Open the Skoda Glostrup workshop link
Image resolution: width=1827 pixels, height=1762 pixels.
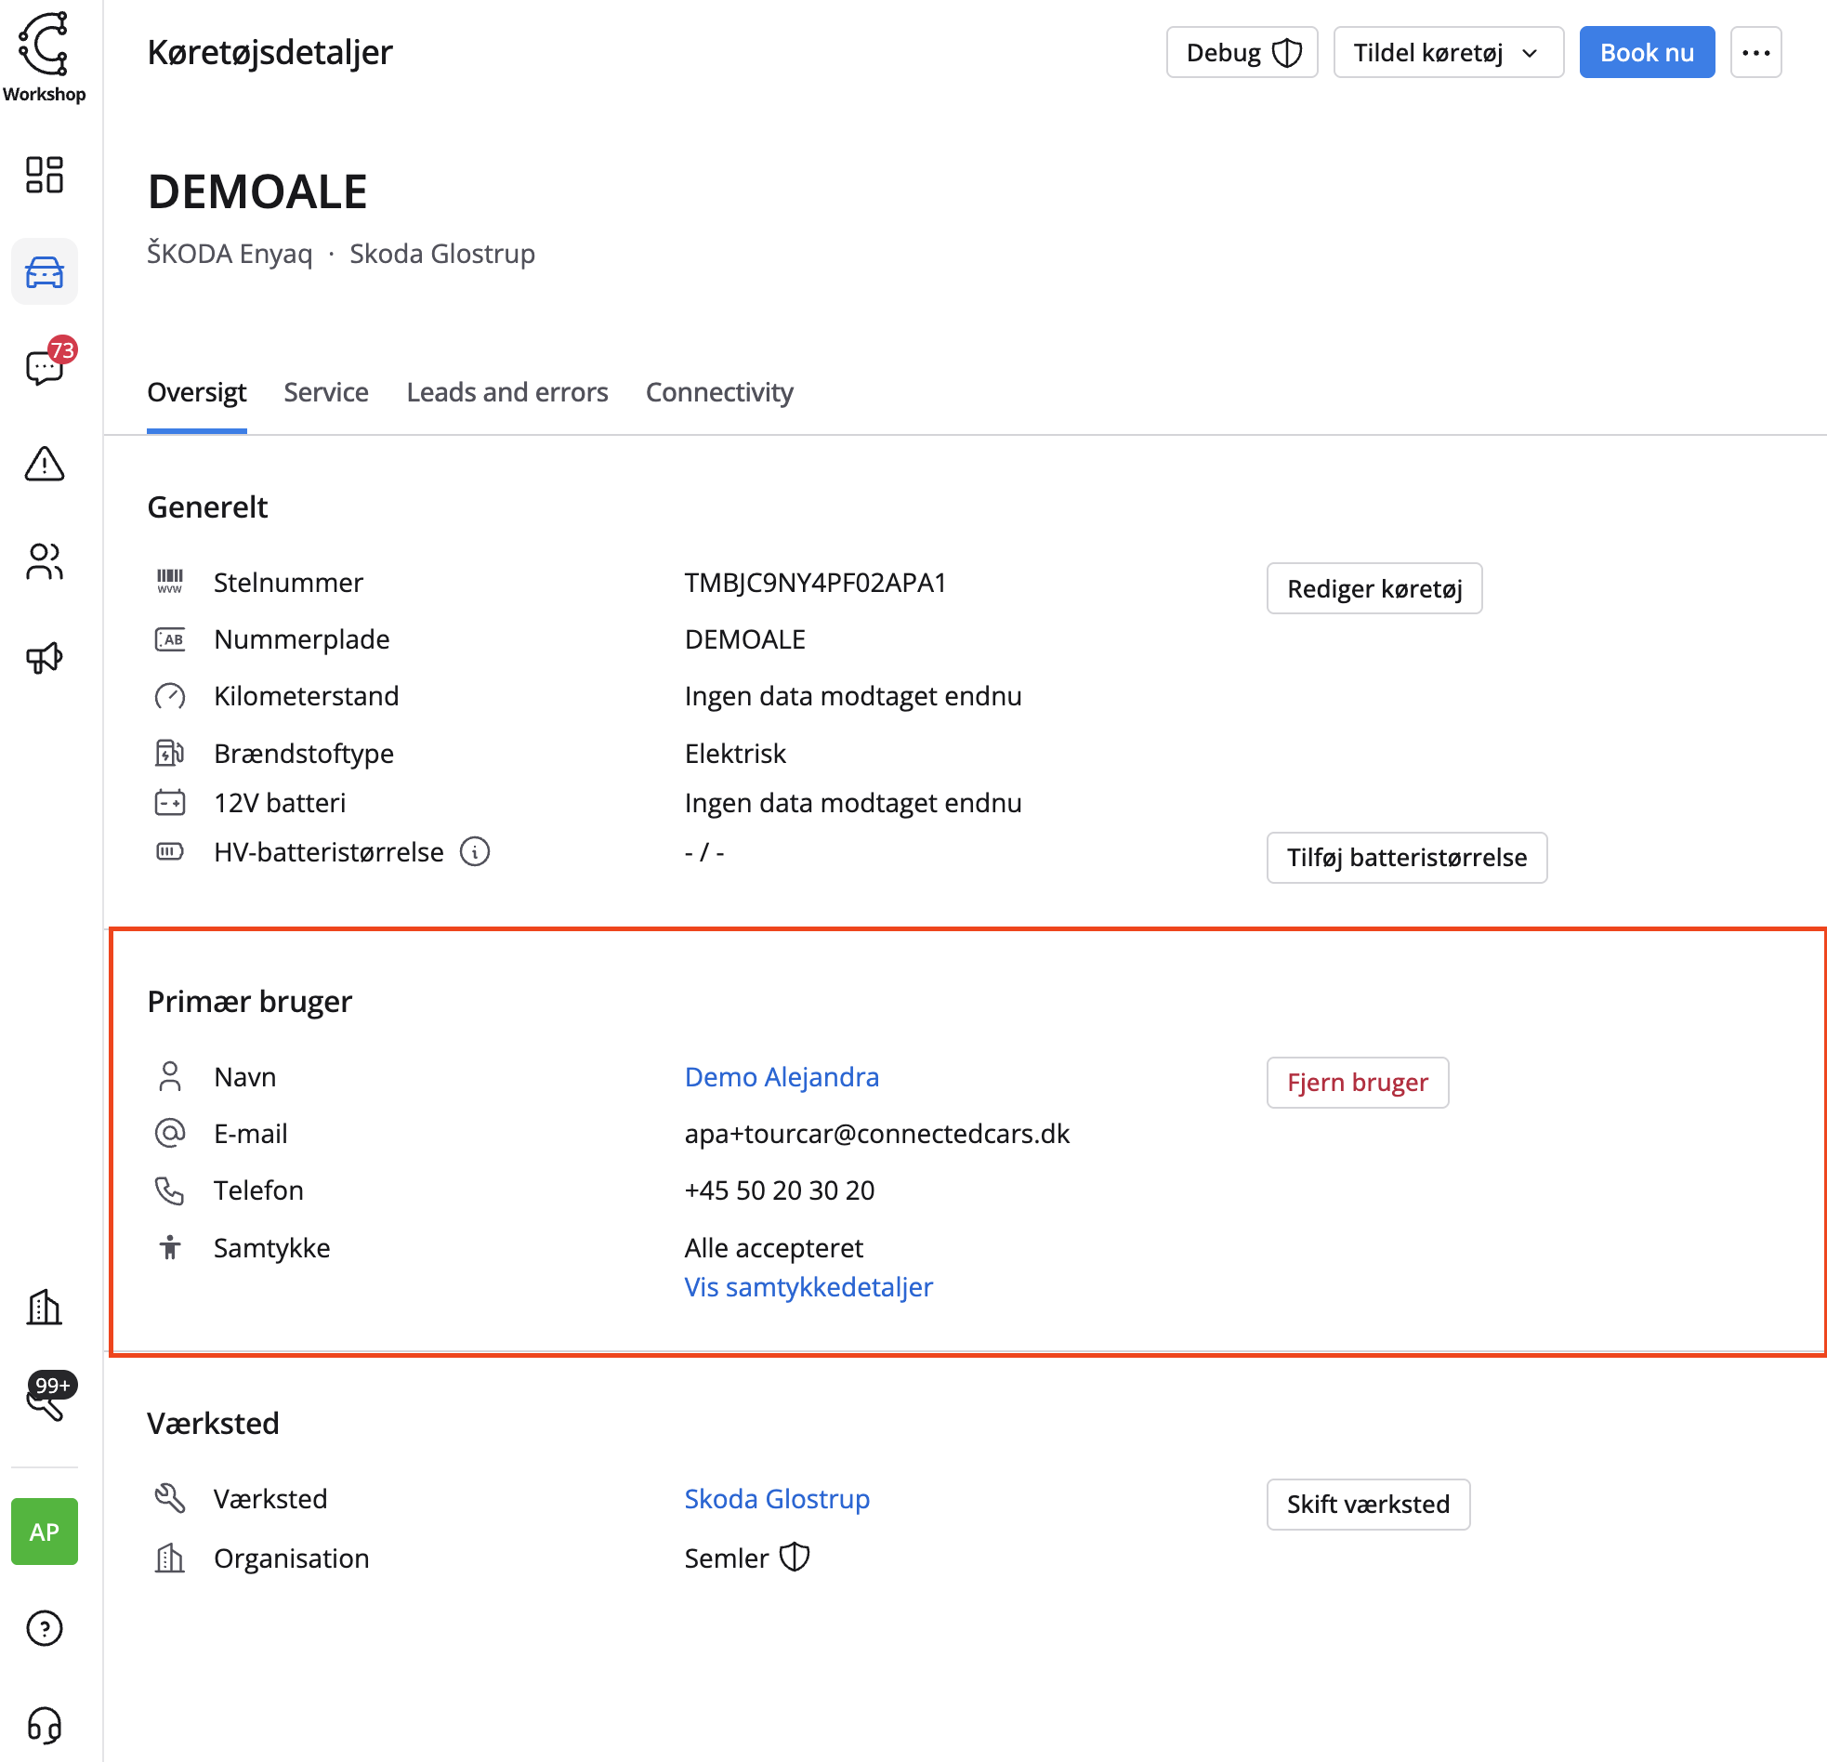[x=777, y=1498]
